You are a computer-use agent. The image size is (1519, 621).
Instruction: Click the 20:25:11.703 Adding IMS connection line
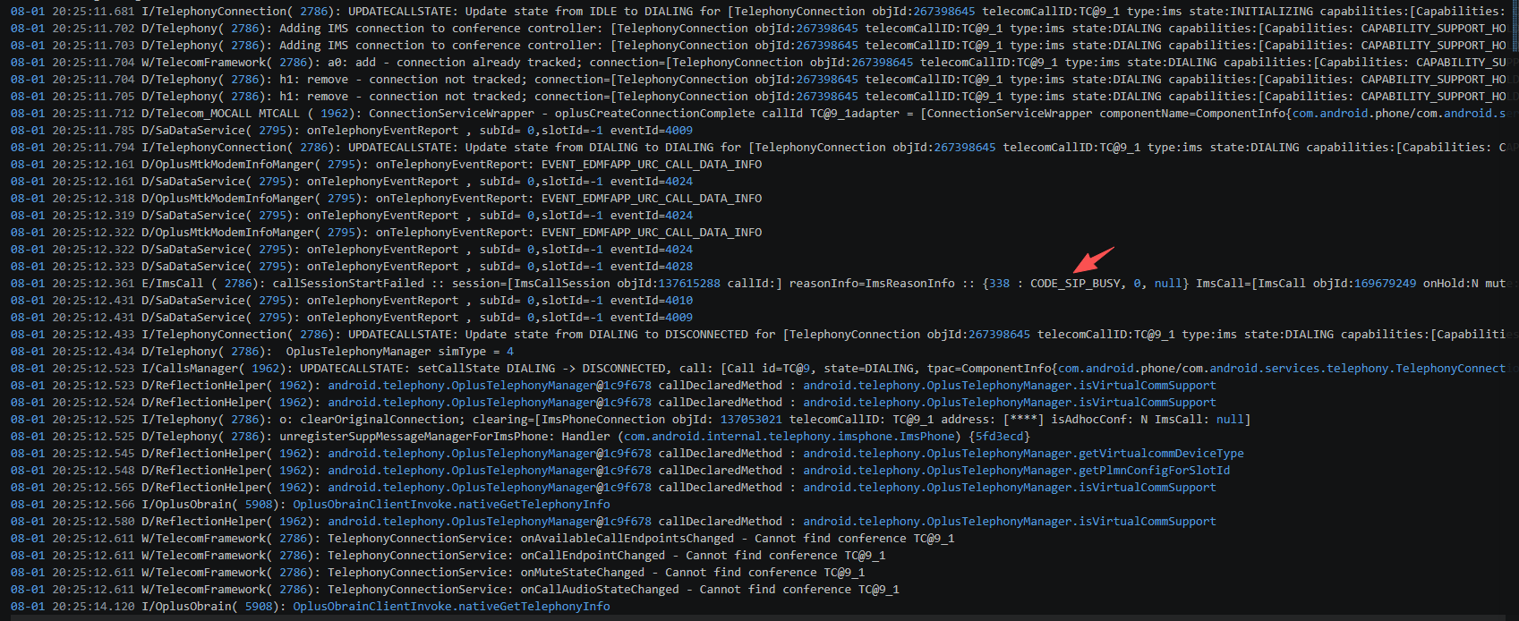[x=759, y=46]
